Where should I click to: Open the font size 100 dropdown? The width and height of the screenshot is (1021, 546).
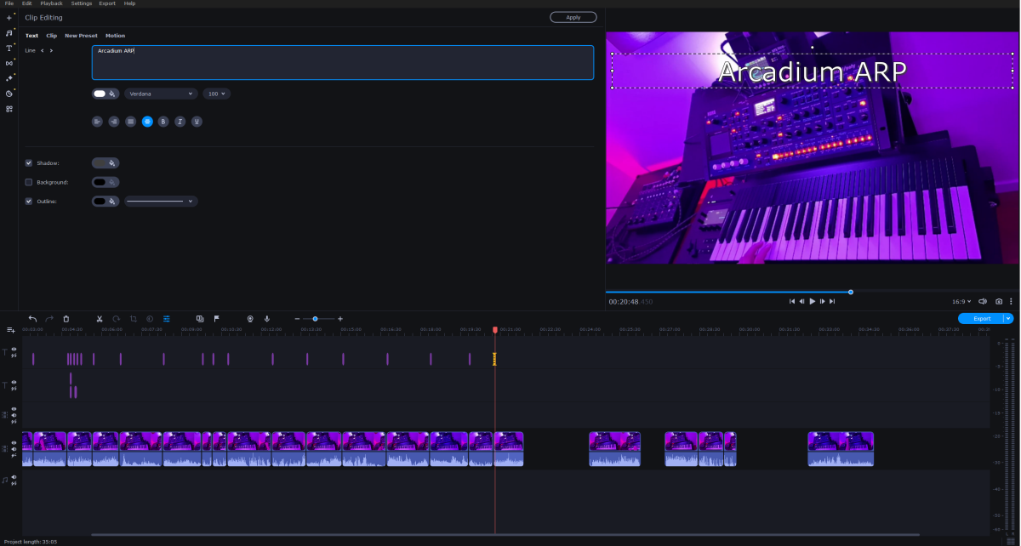pos(216,94)
